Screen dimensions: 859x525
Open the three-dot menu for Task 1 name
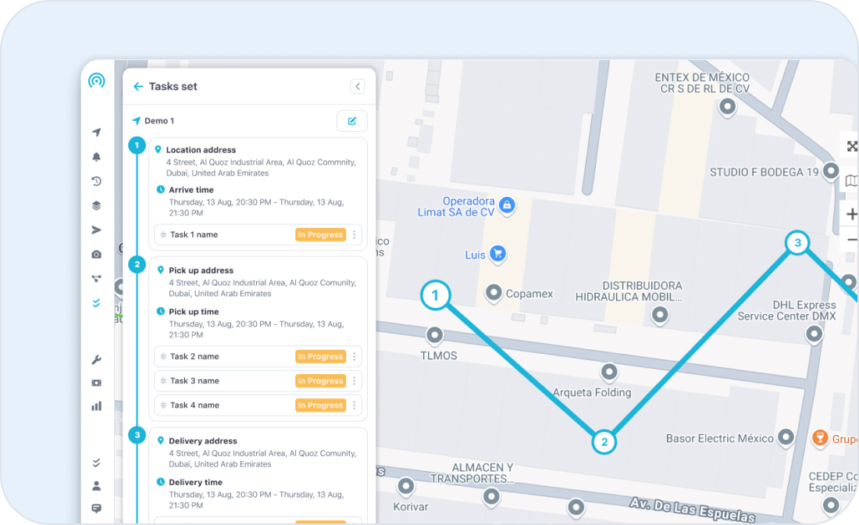tap(354, 234)
